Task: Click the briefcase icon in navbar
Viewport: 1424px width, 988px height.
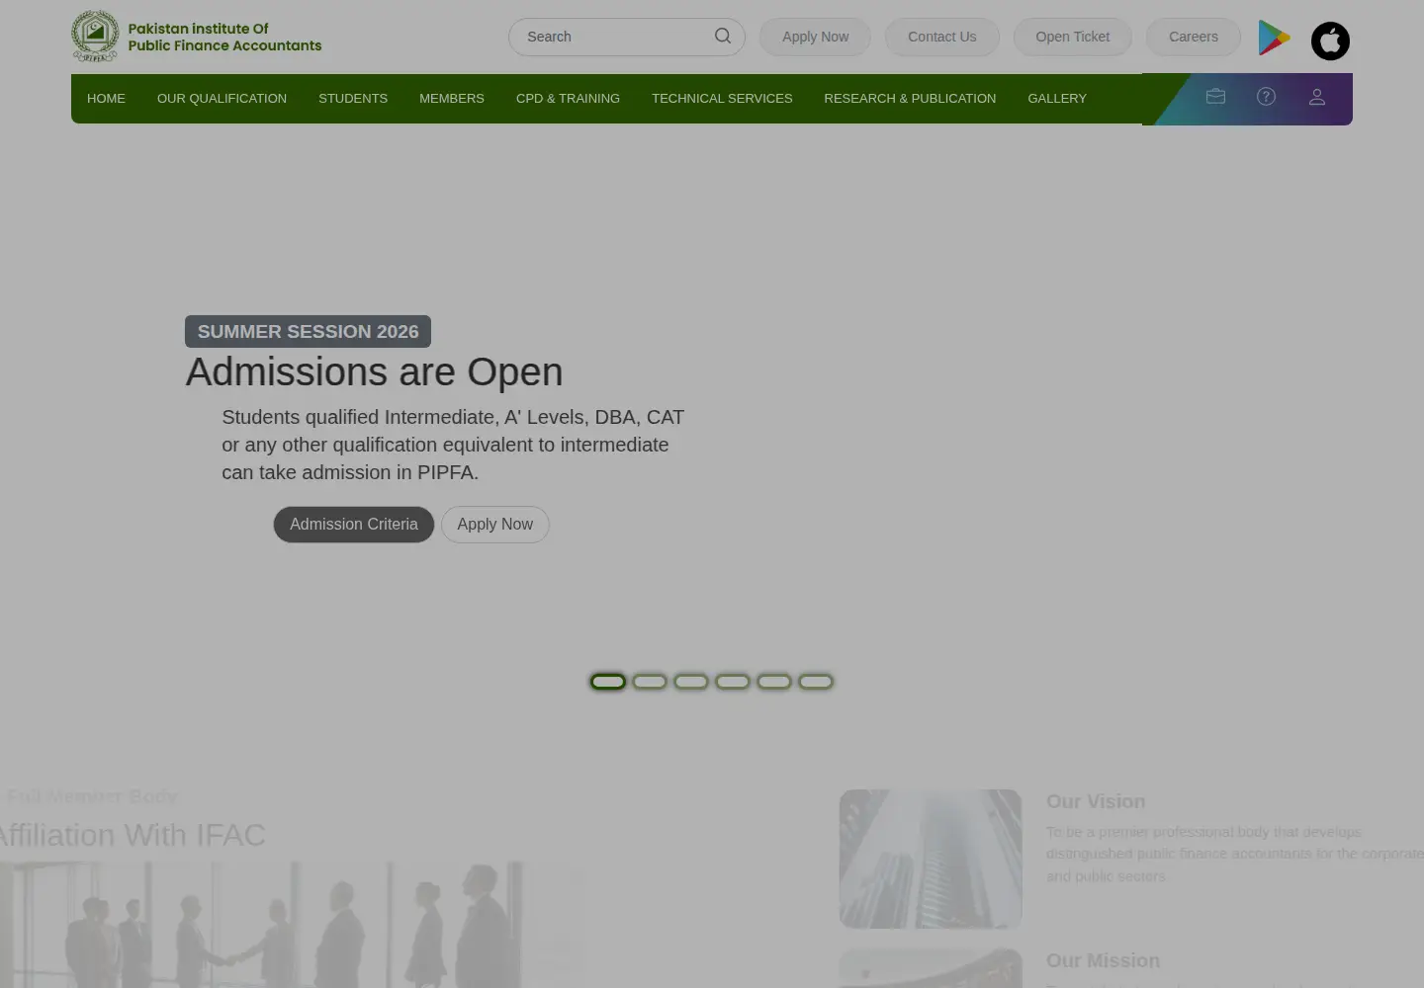Action: (1215, 97)
